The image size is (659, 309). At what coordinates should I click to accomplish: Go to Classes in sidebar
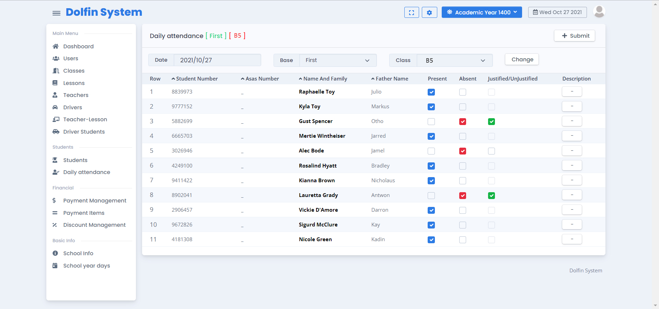(74, 71)
